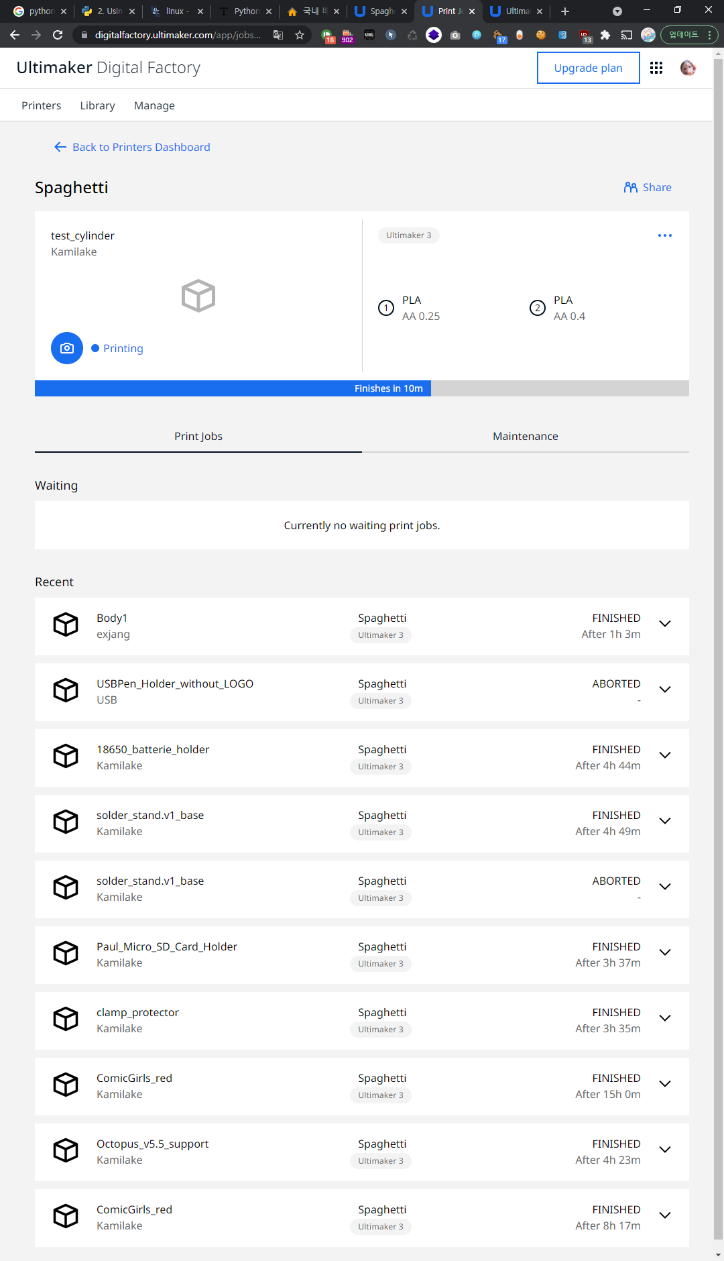Click the Chrome tab search dropdown arrow

[617, 11]
